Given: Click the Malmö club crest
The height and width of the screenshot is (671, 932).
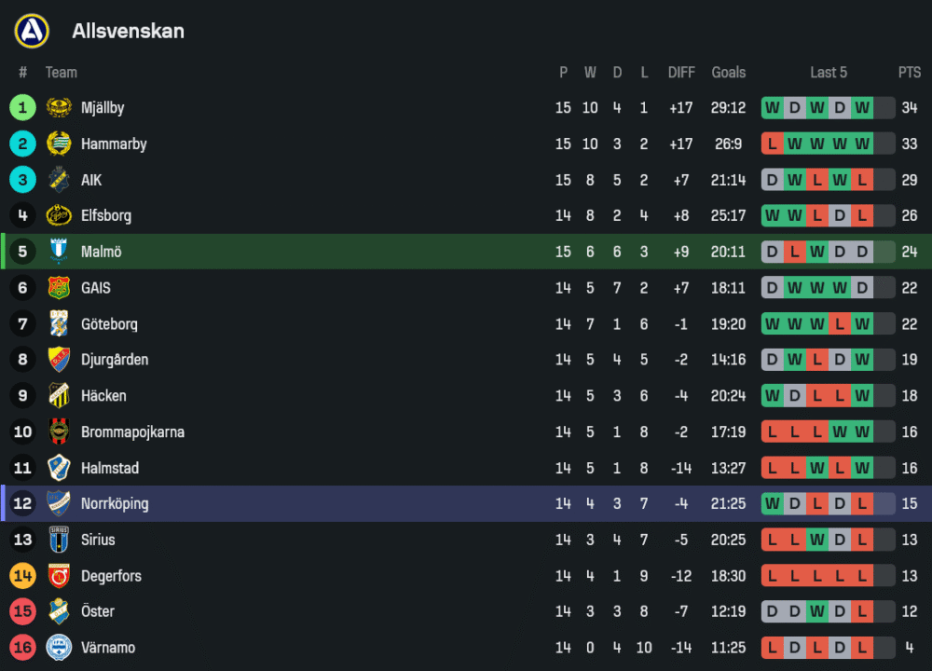Looking at the screenshot, I should coord(59,252).
